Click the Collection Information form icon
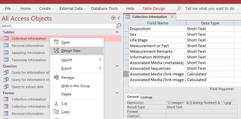 pyautogui.click(x=6, y=99)
